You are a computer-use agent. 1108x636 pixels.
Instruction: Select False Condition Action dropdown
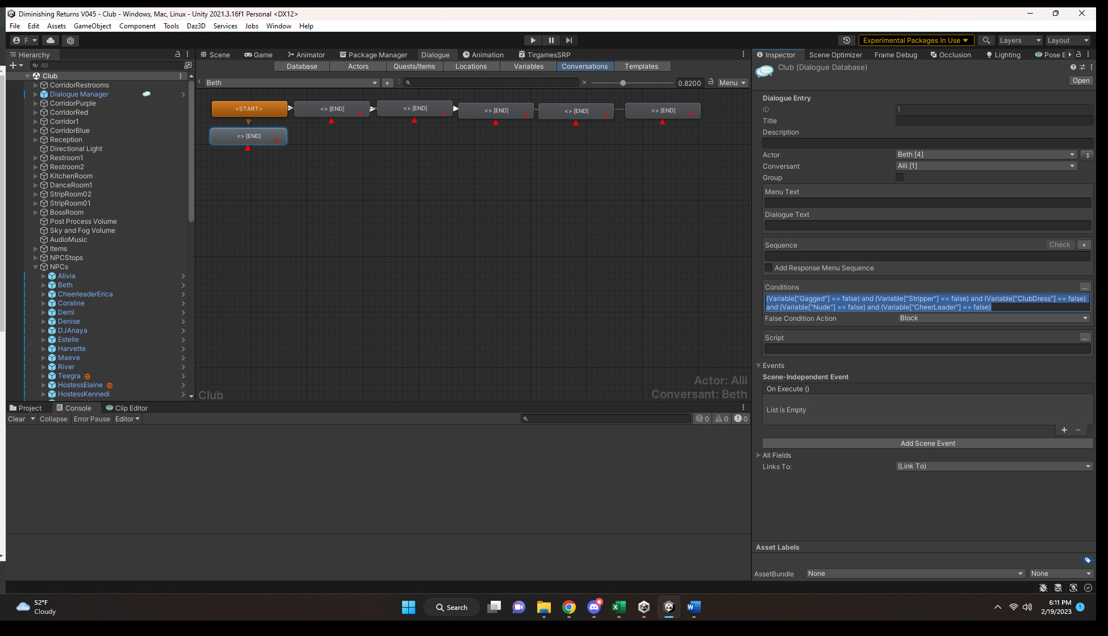[x=992, y=317]
